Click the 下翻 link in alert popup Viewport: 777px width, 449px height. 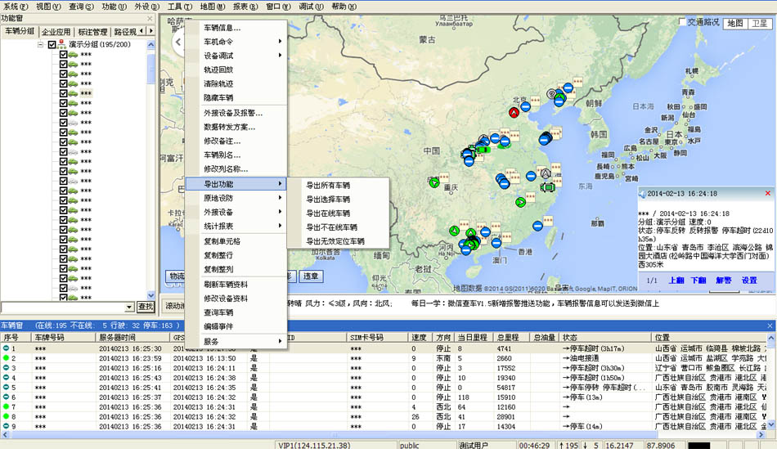point(698,280)
